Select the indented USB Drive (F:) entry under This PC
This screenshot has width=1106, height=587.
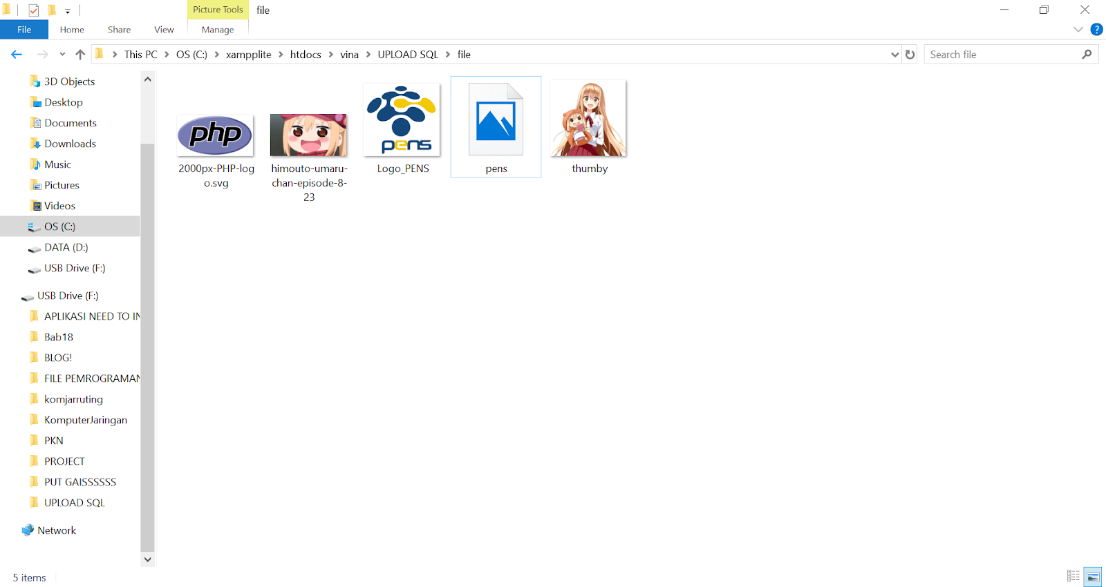click(x=75, y=268)
